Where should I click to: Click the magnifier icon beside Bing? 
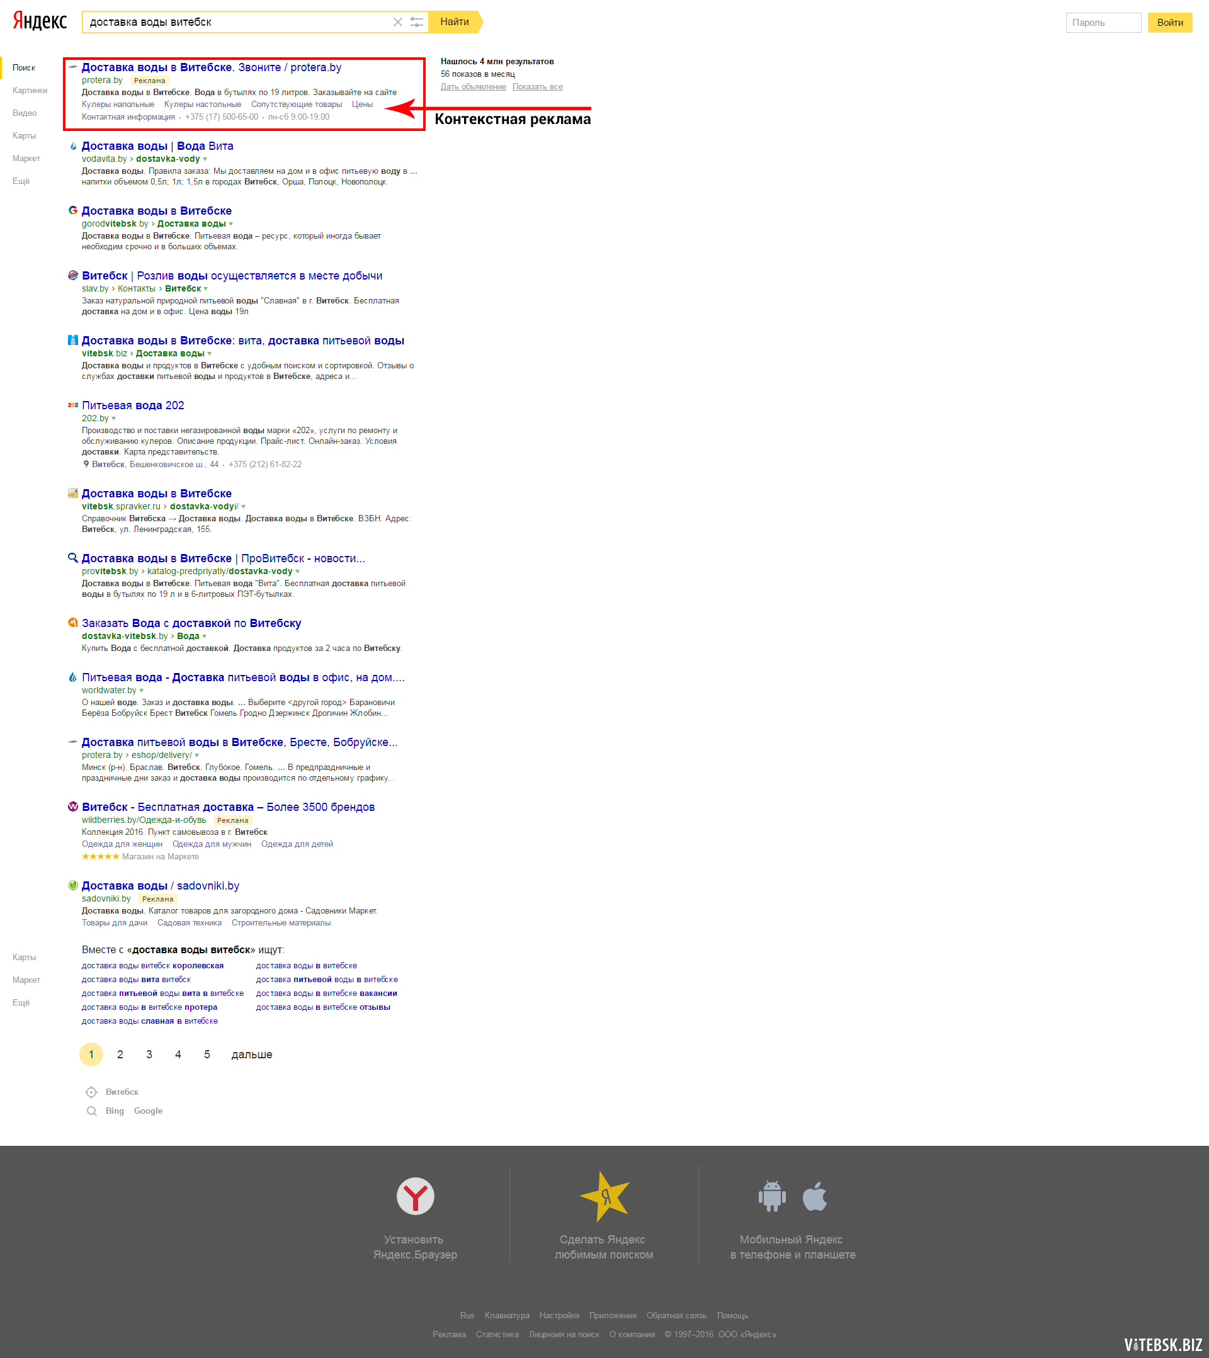pyautogui.click(x=92, y=1111)
